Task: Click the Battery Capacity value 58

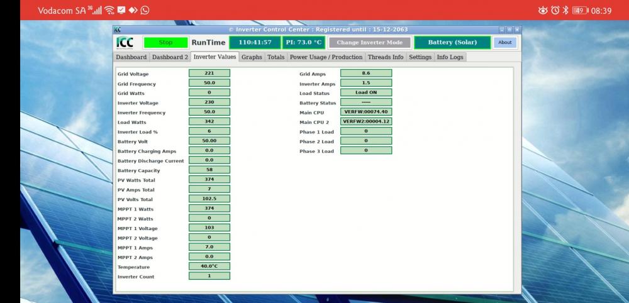Action: tap(209, 170)
